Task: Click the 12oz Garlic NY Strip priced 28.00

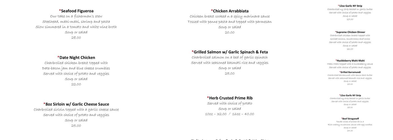Action: [x=350, y=95]
